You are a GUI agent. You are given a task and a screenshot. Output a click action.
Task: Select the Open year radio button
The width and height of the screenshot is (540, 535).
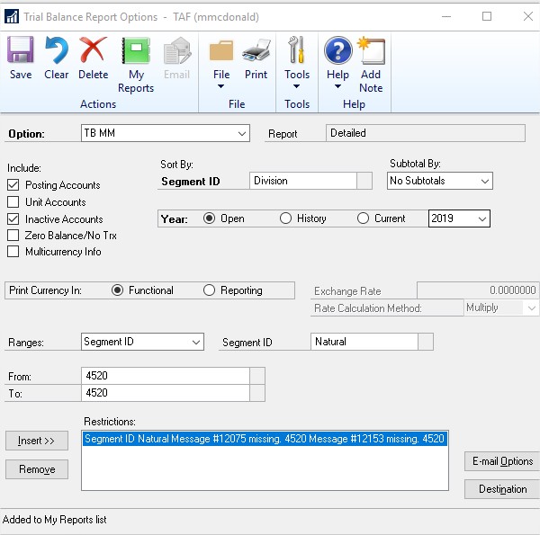coord(209,218)
